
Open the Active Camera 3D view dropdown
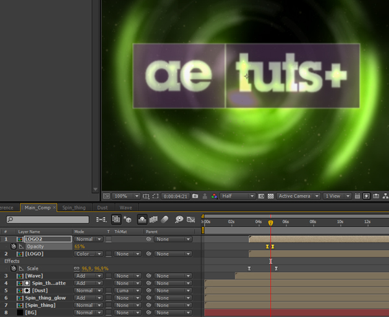(x=298, y=196)
